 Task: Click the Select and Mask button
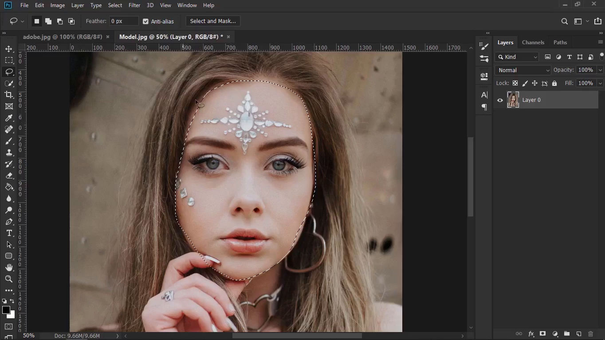[x=212, y=21]
